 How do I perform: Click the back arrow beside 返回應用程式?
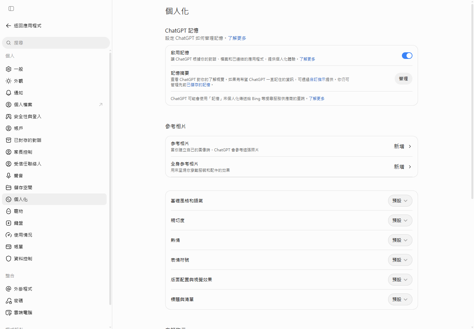point(9,26)
